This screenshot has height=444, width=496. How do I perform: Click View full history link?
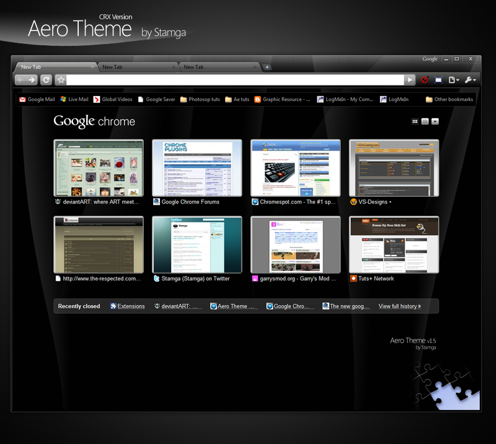point(399,306)
